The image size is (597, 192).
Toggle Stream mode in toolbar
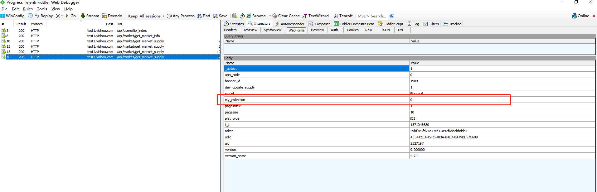click(90, 16)
